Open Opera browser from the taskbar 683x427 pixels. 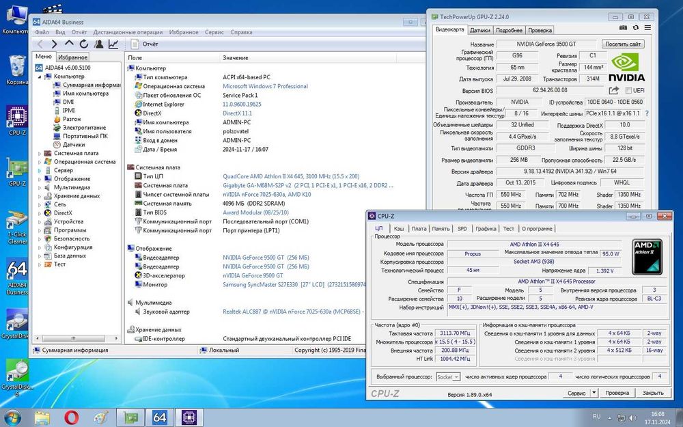[x=72, y=418]
